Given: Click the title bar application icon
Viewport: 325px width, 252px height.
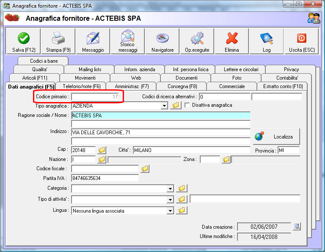Looking at the screenshot, I should click(7, 6).
